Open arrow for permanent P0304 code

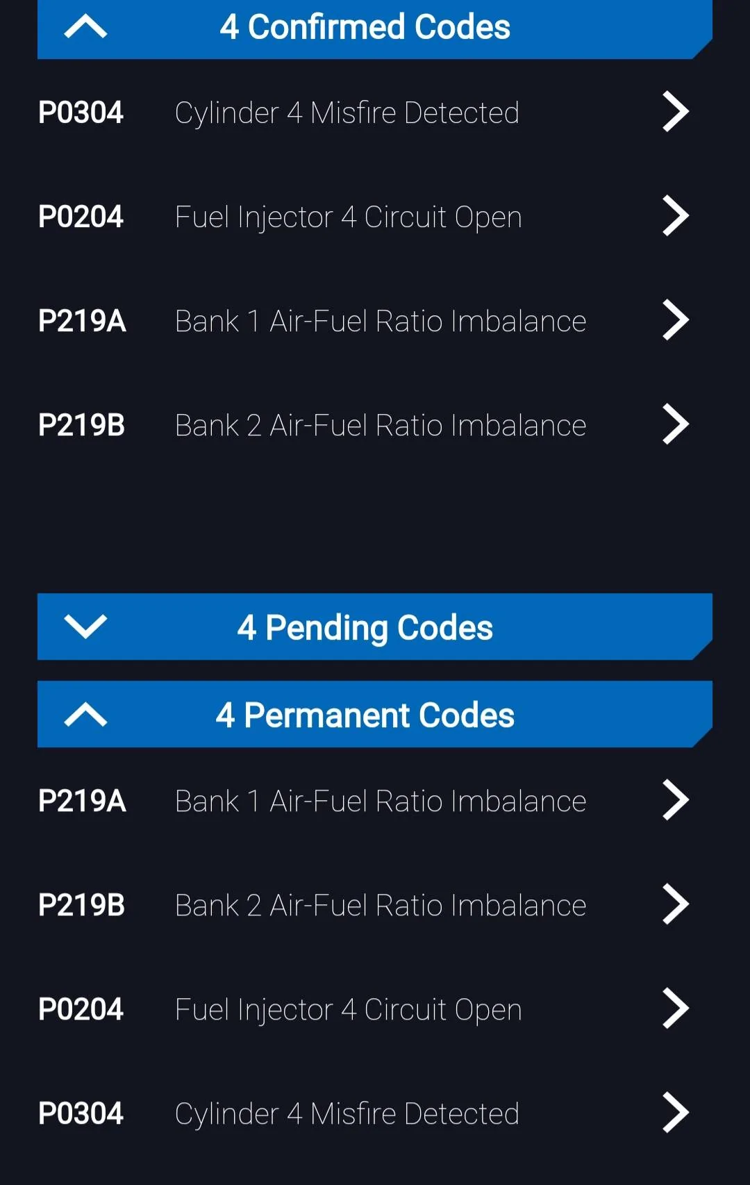pyautogui.click(x=675, y=1113)
